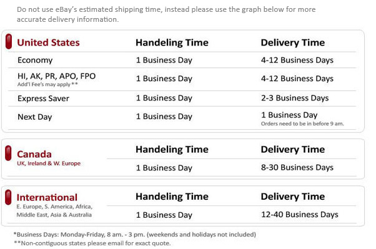Click the 8-30 Business Days delivery time
This screenshot has width=376, height=249.
point(297,167)
